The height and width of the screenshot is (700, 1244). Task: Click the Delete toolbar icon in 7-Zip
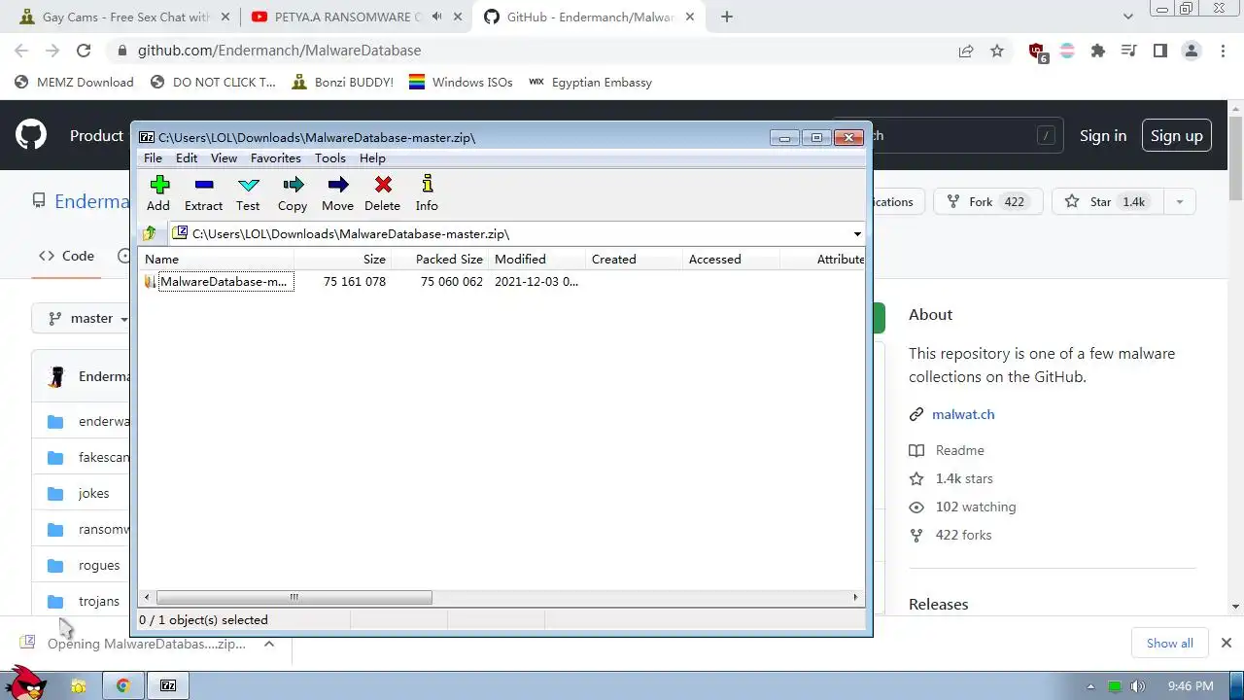[382, 193]
